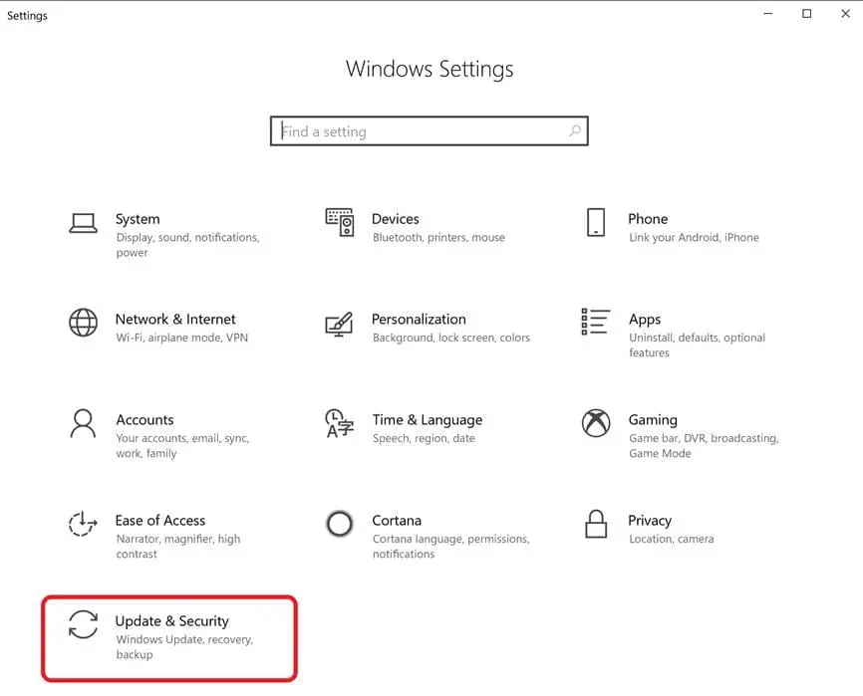Select the Privacy padlock icon
This screenshot has height=696, width=863.
(x=596, y=524)
